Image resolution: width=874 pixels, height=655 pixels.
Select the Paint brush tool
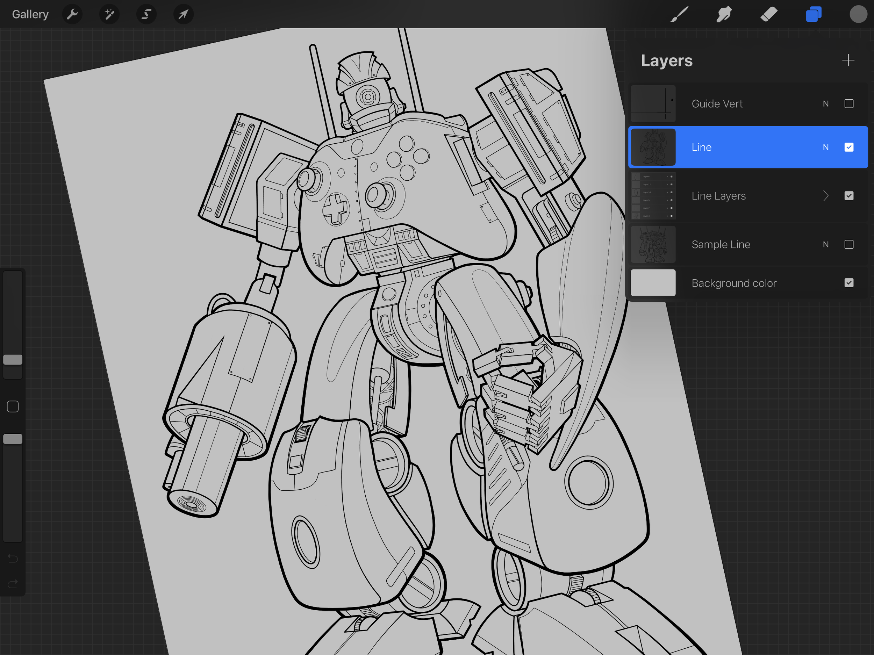coord(679,15)
